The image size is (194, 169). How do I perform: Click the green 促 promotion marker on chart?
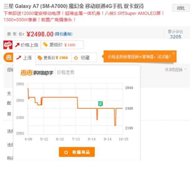[100, 104]
